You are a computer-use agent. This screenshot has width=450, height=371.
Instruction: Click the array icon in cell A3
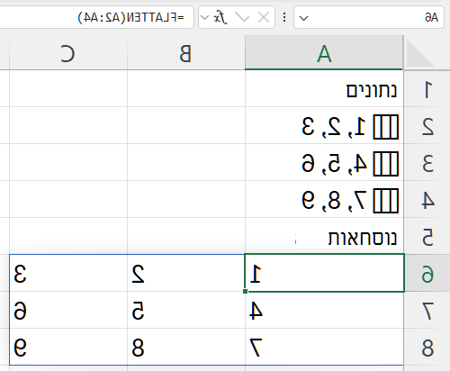point(386,164)
